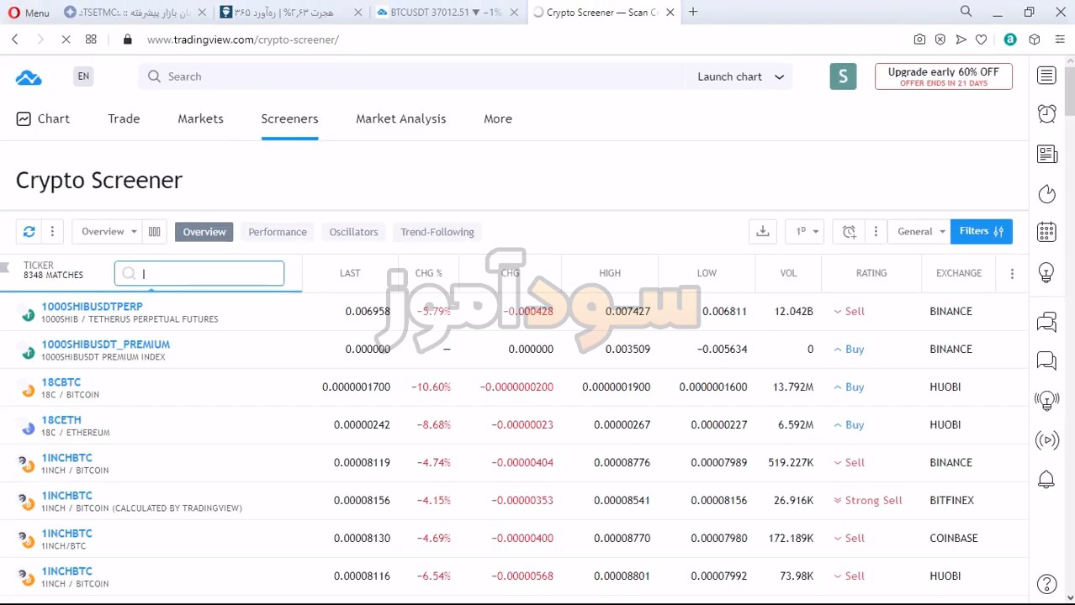The image size is (1075, 605).
Task: Open the 18CBTC ticker link
Action: click(61, 382)
